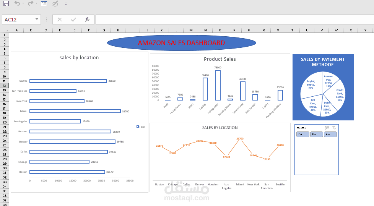
Task: Click the Undo arrow icon
Action: click(x=17, y=3)
